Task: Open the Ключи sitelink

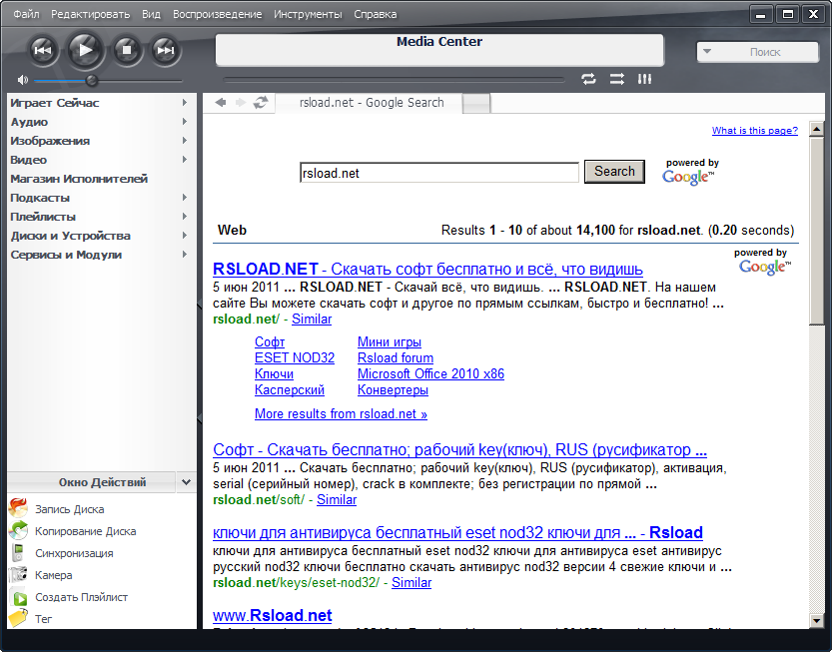Action: [x=274, y=374]
